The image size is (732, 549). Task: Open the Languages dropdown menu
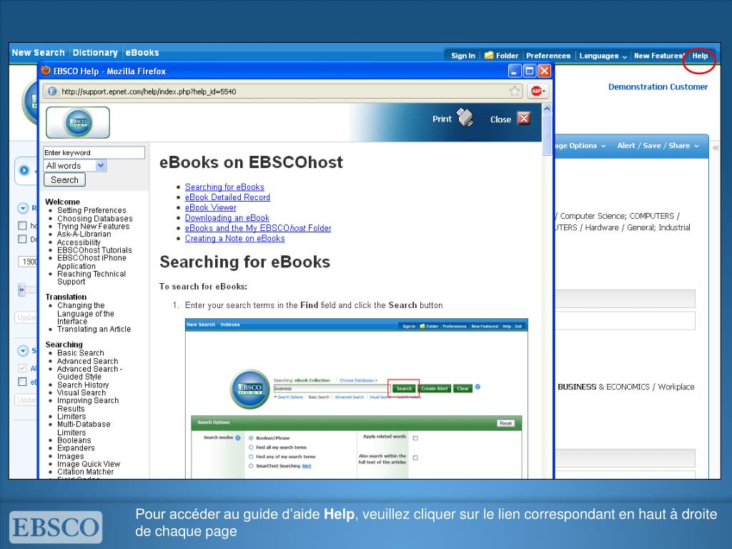click(x=603, y=56)
